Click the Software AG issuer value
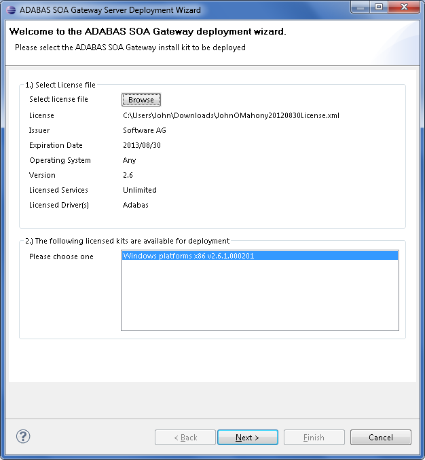Image resolution: width=425 pixels, height=460 pixels. [145, 130]
